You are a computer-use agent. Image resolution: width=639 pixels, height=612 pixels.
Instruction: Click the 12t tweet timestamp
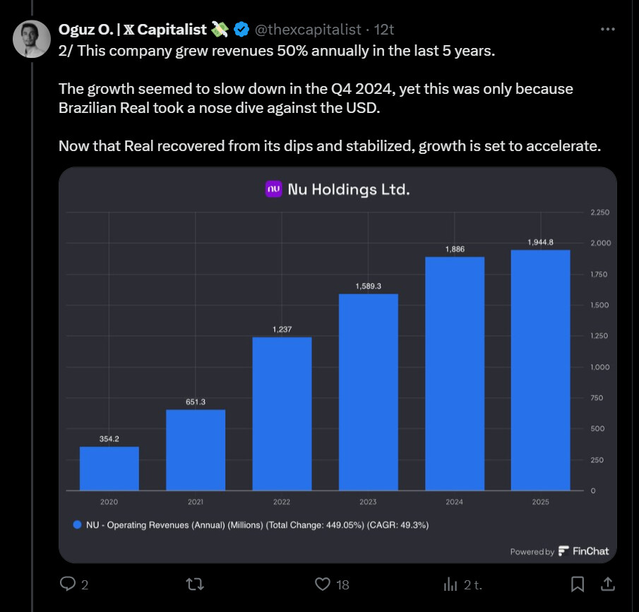pos(384,29)
